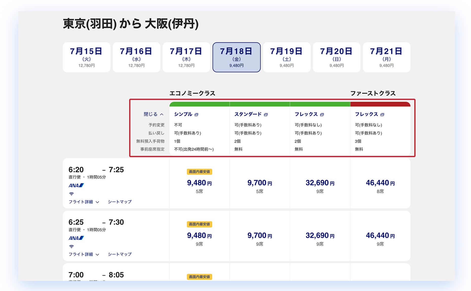Open the first class フレックス info icon
Viewport: 471px width, 291px height.
point(382,115)
